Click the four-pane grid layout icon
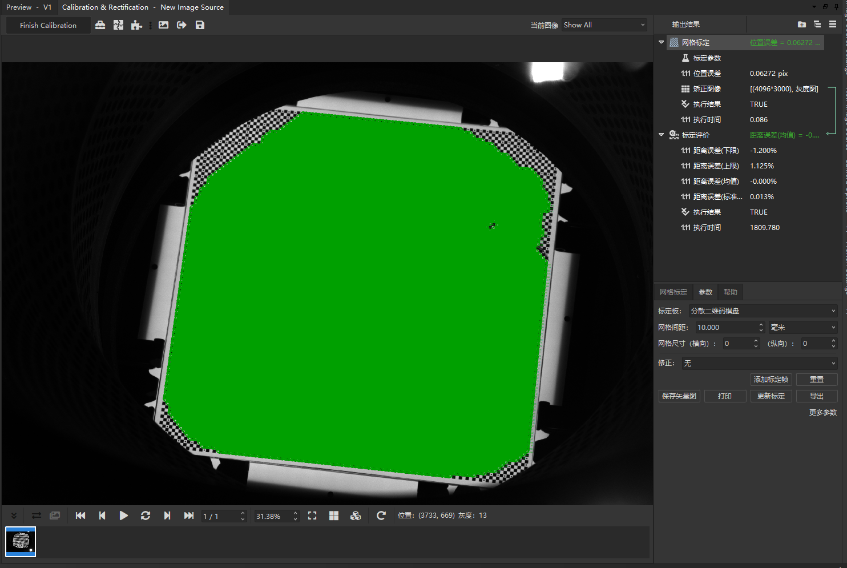 [x=334, y=515]
